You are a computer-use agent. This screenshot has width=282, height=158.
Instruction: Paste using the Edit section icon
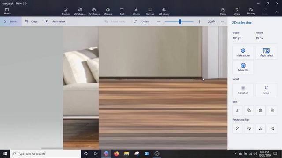(x=260, y=111)
